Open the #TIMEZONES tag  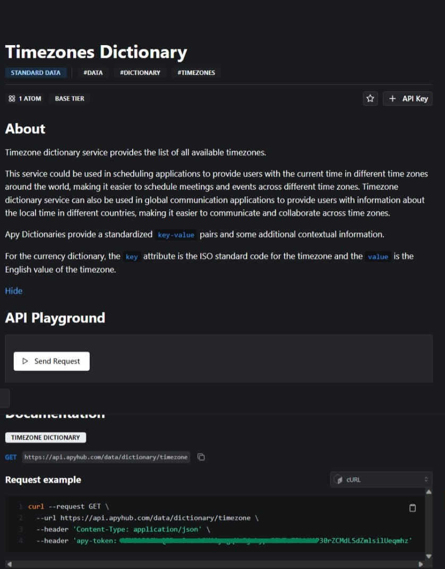[x=196, y=73]
